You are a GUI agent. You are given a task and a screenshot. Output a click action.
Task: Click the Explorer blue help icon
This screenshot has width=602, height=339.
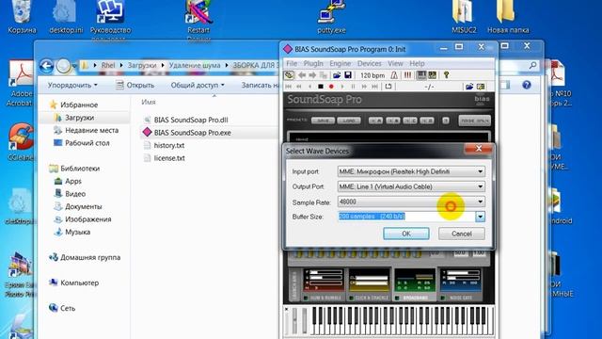527,85
